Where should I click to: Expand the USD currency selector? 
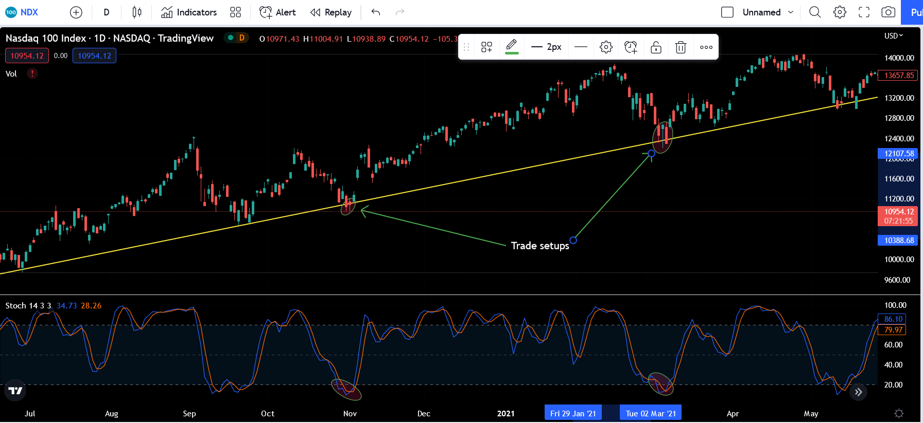point(894,36)
